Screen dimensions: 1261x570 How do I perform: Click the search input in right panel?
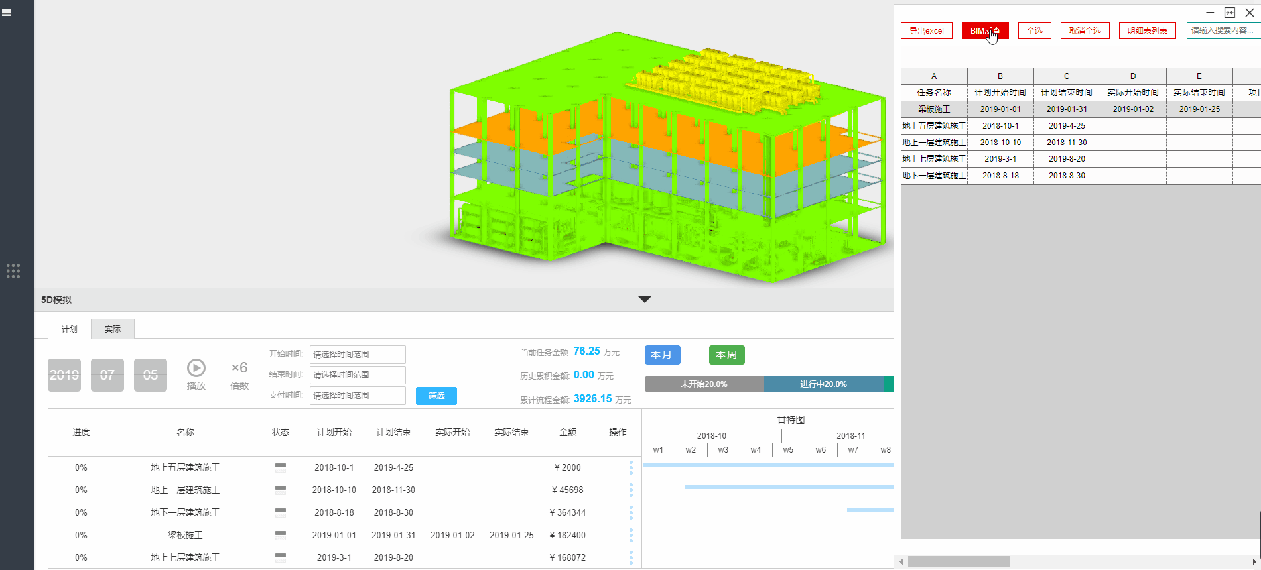pyautogui.click(x=1223, y=31)
